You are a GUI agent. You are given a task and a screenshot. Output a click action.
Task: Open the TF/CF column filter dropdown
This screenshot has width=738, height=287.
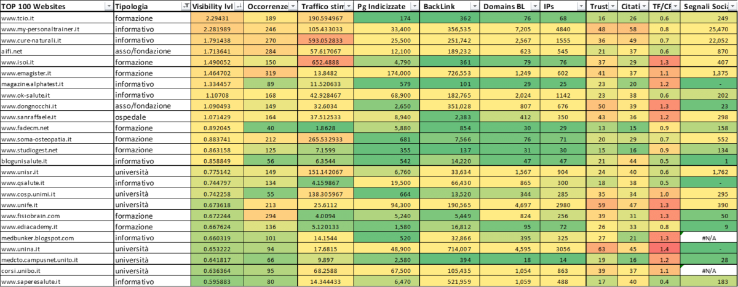pos(676,6)
